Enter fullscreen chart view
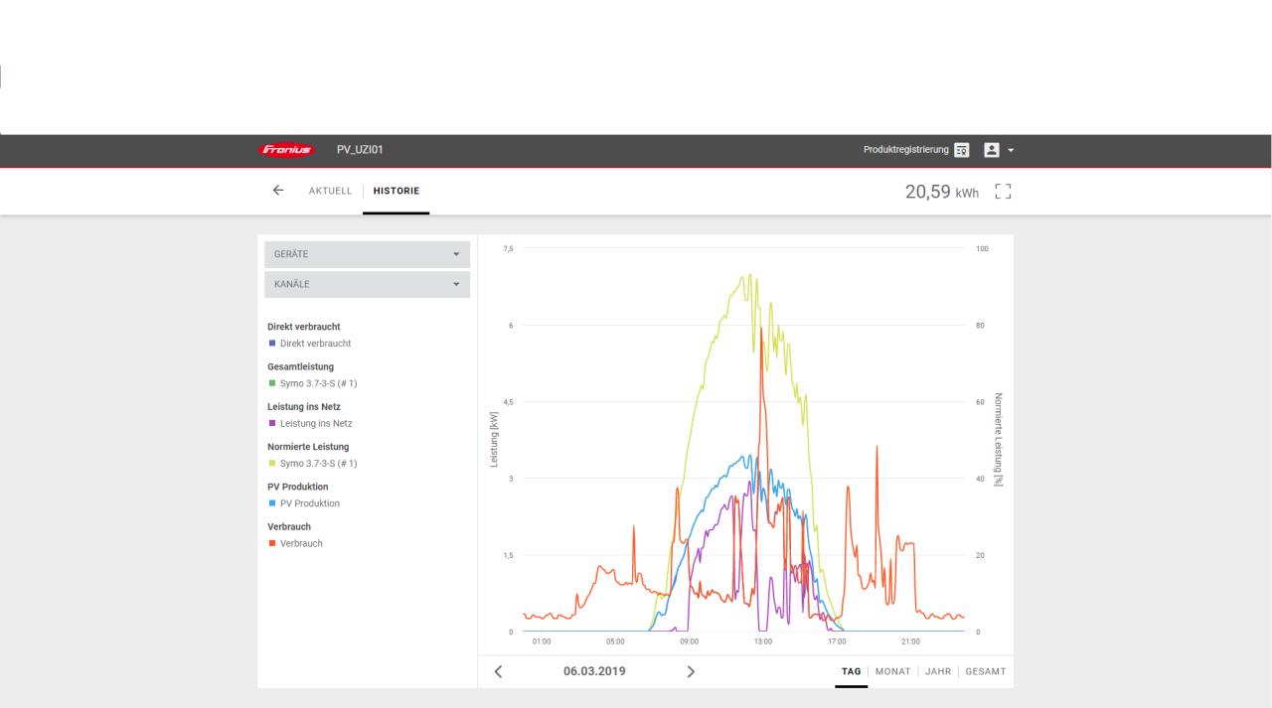 click(1003, 190)
